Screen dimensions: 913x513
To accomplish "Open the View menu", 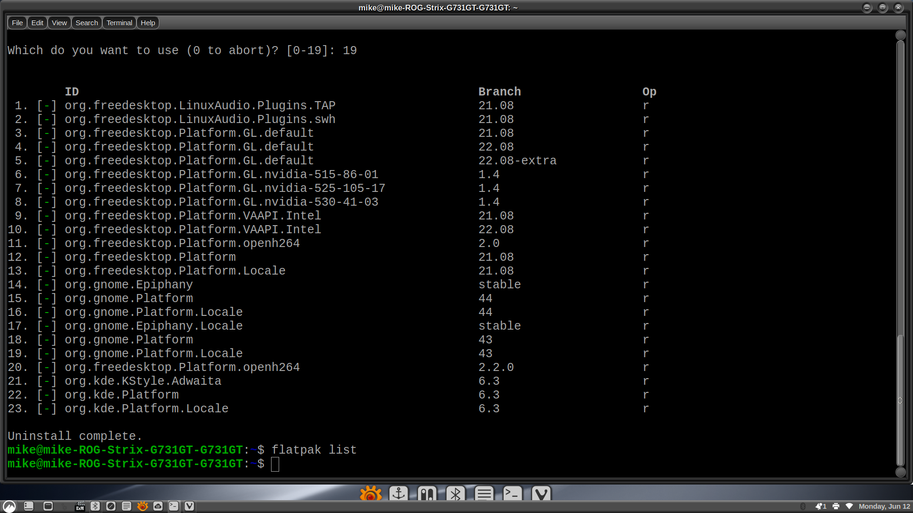I will (x=59, y=23).
